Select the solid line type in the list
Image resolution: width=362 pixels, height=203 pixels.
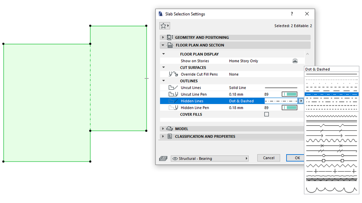coord(332,74)
